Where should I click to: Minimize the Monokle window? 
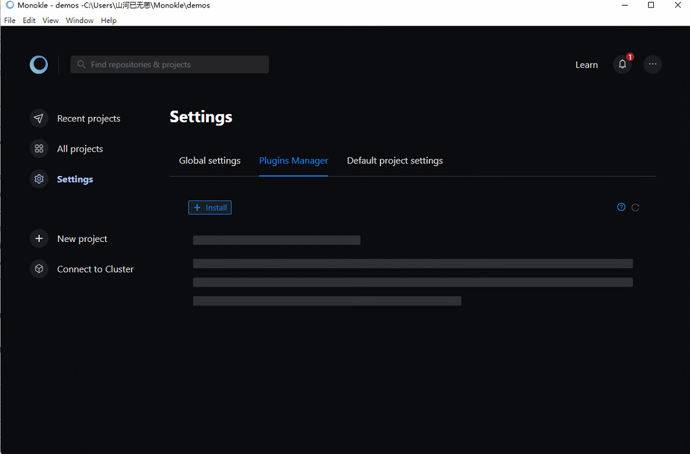pos(625,5)
